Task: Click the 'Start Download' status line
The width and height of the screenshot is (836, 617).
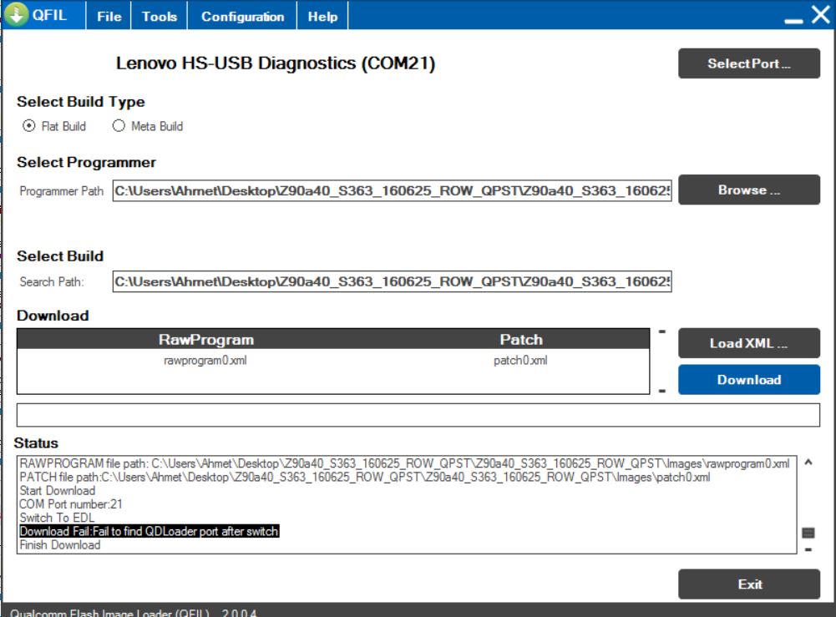Action: [58, 491]
